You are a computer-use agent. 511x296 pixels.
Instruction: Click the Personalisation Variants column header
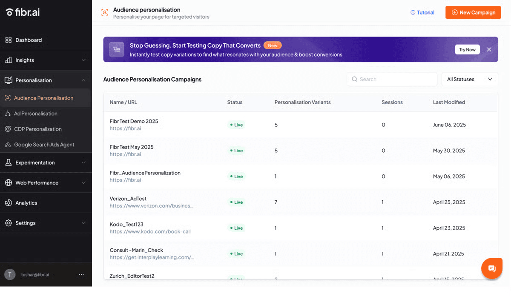pos(302,102)
